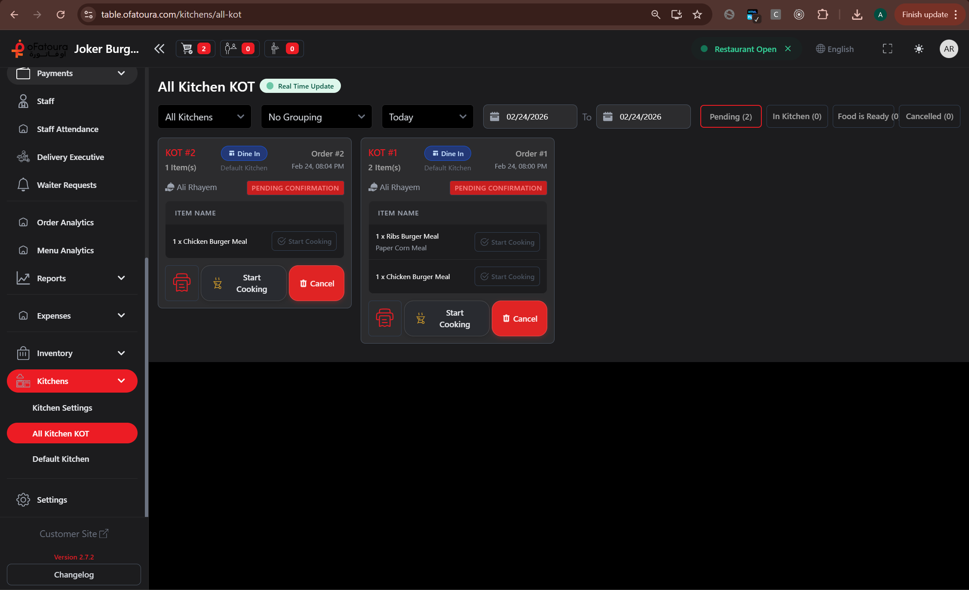
Task: Open the cart orders icon showing badge 2
Action: [x=195, y=48]
